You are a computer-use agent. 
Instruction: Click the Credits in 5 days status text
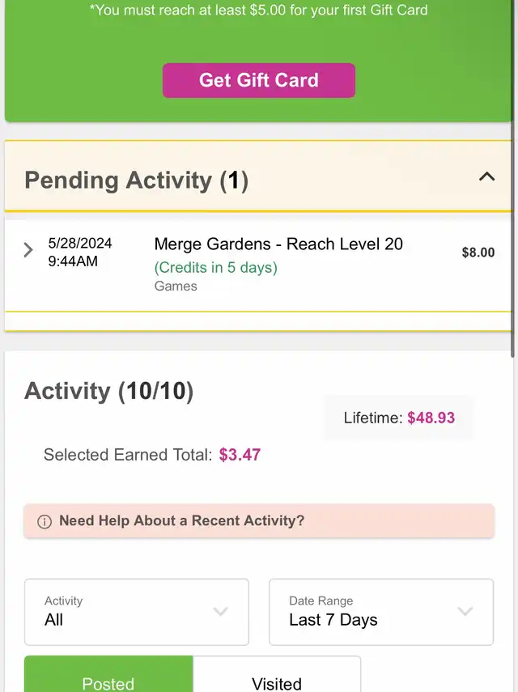coord(215,267)
